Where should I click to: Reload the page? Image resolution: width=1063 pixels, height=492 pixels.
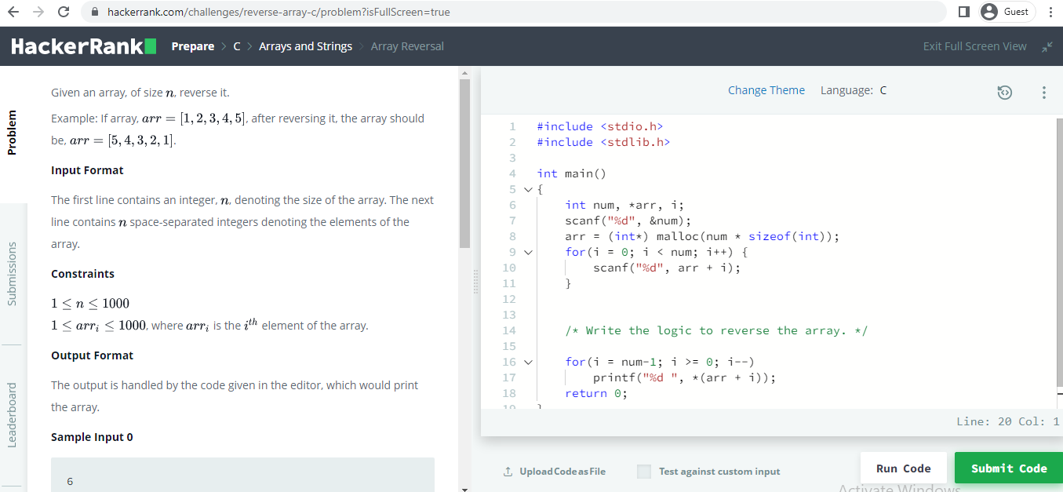pyautogui.click(x=64, y=12)
